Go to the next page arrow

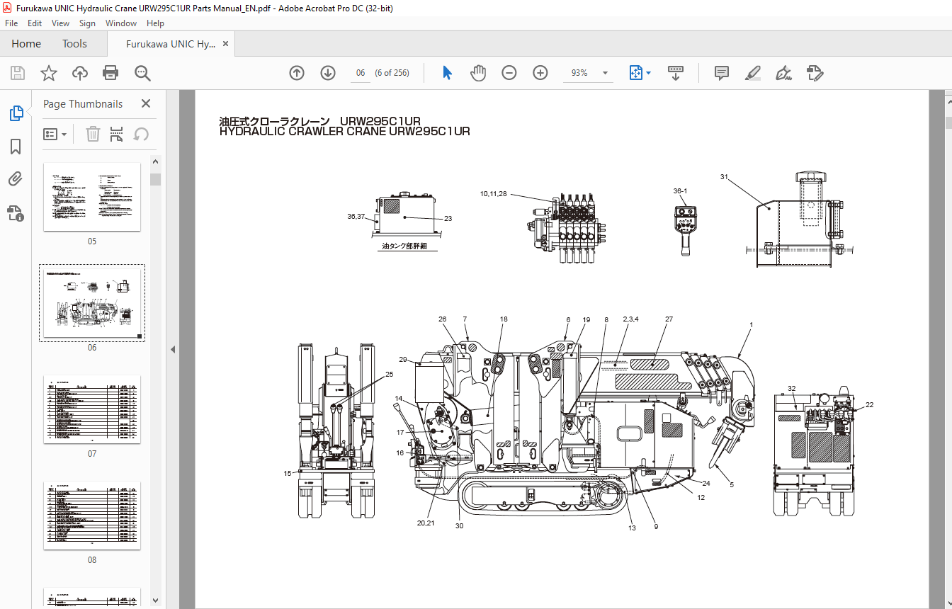[x=328, y=73]
